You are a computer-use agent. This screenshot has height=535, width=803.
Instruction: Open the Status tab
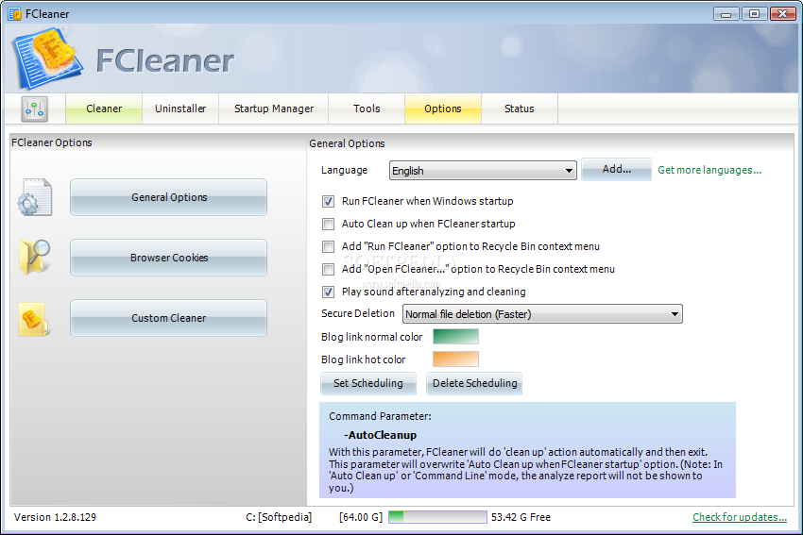(x=520, y=109)
